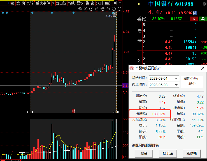207x161 pixels.
Task: Open settings gear beside 中国银行 title
Action: point(204,3)
